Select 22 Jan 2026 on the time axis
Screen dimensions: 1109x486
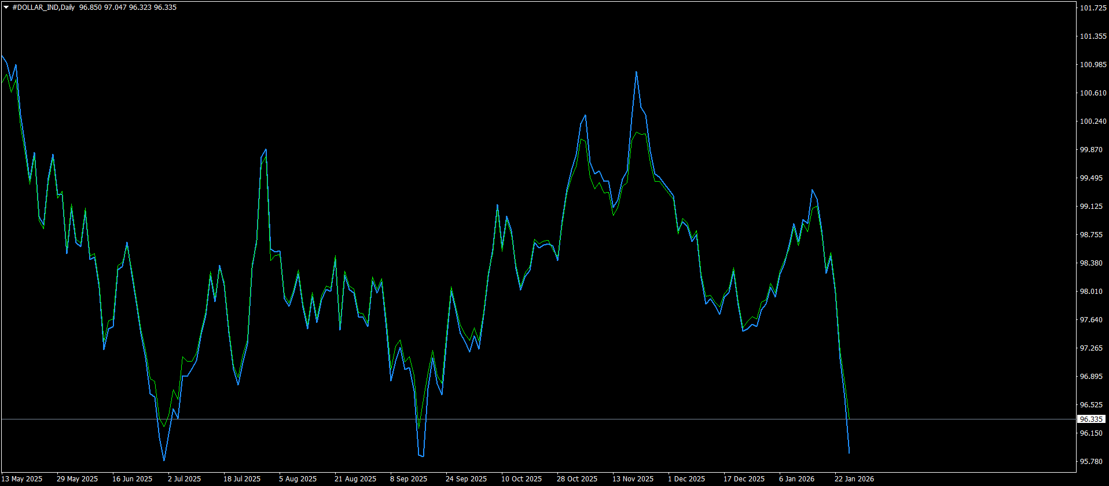(854, 478)
